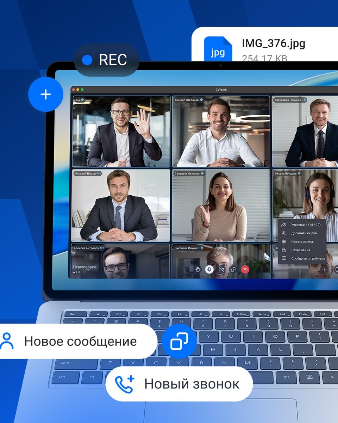Toggle the crossed-out camera button
The width and height of the screenshot is (338, 423).
coord(221,269)
